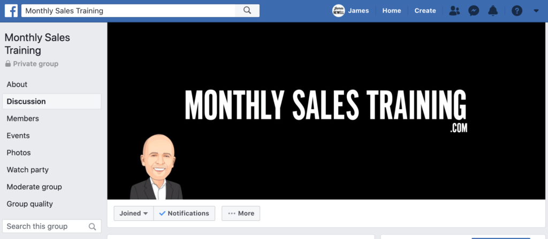Image resolution: width=548 pixels, height=239 pixels.
Task: Open the Notifications bell icon
Action: coord(493,11)
